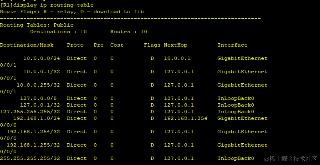The image size is (320, 165).
Task: Click the D flag in the 10.0.0.0/24 row
Action: pos(152,59)
